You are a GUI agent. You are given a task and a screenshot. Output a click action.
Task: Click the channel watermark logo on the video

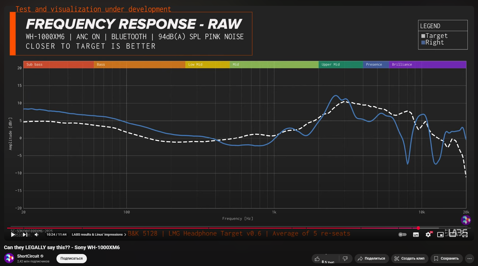pyautogui.click(x=466, y=220)
